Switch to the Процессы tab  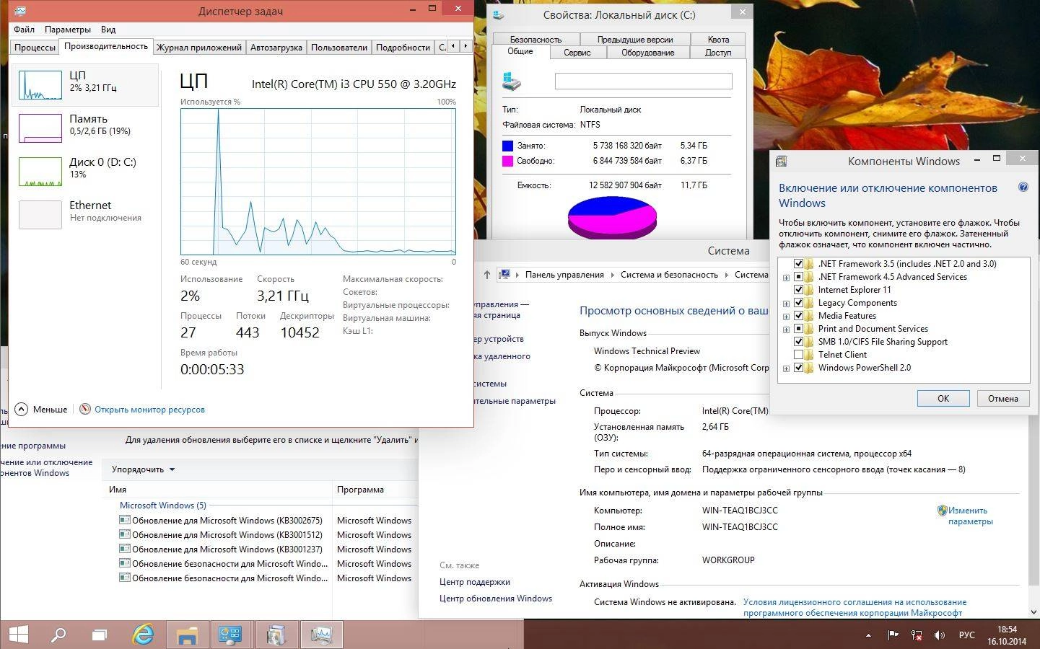pos(35,48)
